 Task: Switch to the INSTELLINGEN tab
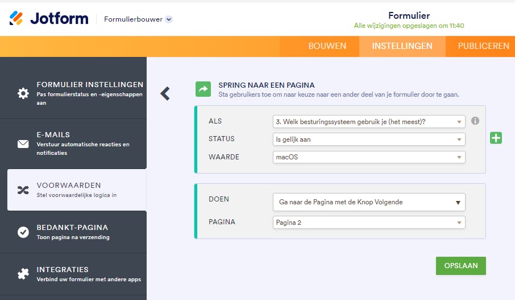point(402,46)
